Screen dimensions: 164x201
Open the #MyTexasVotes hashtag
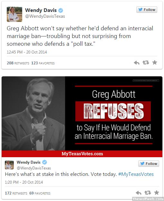tap(136, 174)
